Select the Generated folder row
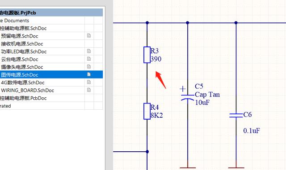 tap(51, 106)
